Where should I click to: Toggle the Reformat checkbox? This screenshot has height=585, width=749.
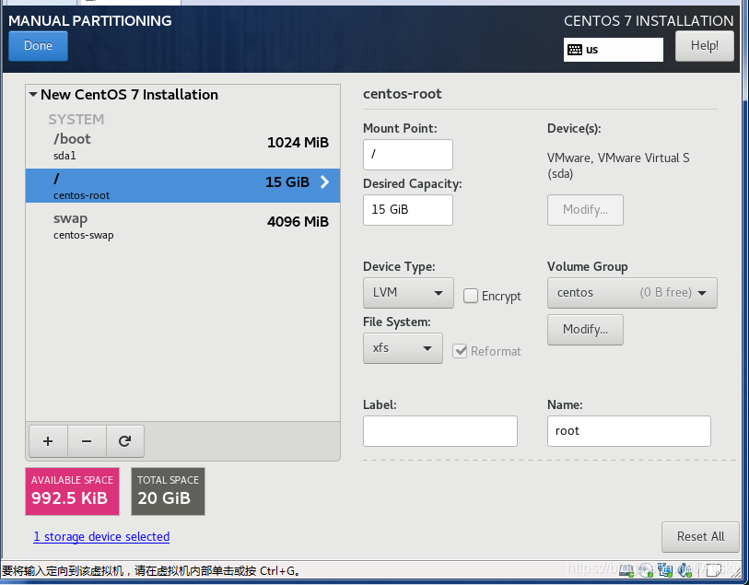pyautogui.click(x=460, y=351)
